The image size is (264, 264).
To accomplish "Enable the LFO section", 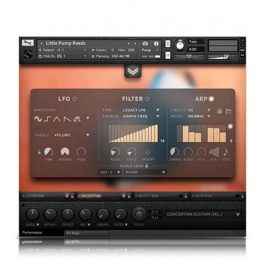I will tap(75, 99).
